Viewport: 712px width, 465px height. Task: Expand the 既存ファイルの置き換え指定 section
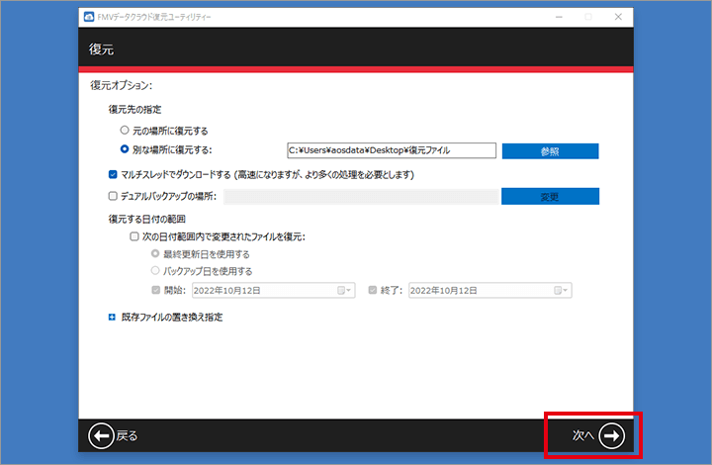click(113, 318)
